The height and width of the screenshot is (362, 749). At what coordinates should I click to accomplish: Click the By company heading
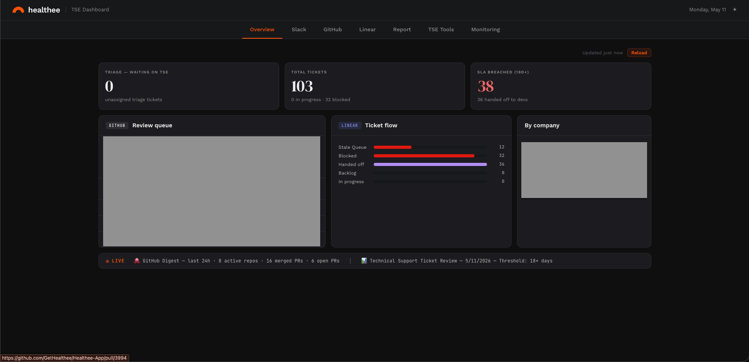(x=542, y=125)
